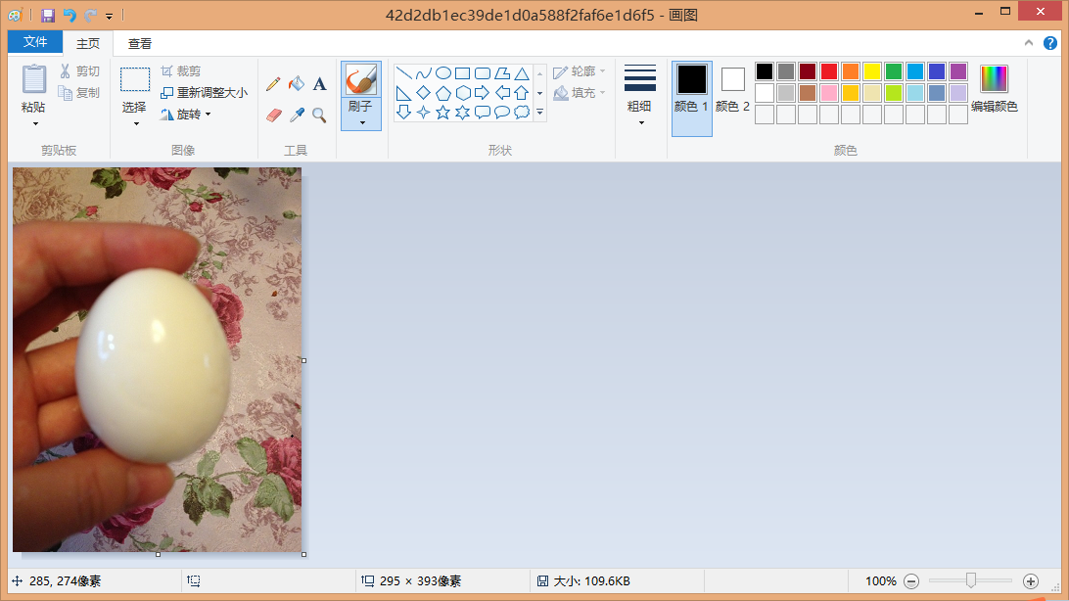The image size is (1069, 601).
Task: Choose the Hexagon shape
Action: pos(463,93)
